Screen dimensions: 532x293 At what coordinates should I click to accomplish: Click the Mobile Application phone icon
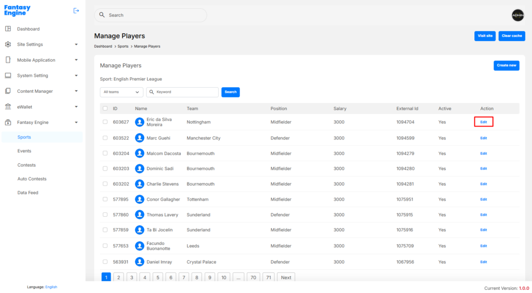point(8,60)
